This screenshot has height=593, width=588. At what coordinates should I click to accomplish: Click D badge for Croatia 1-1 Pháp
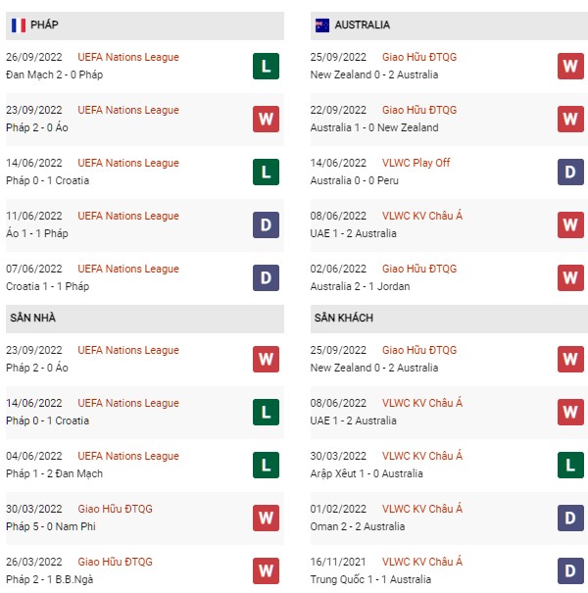point(266,278)
